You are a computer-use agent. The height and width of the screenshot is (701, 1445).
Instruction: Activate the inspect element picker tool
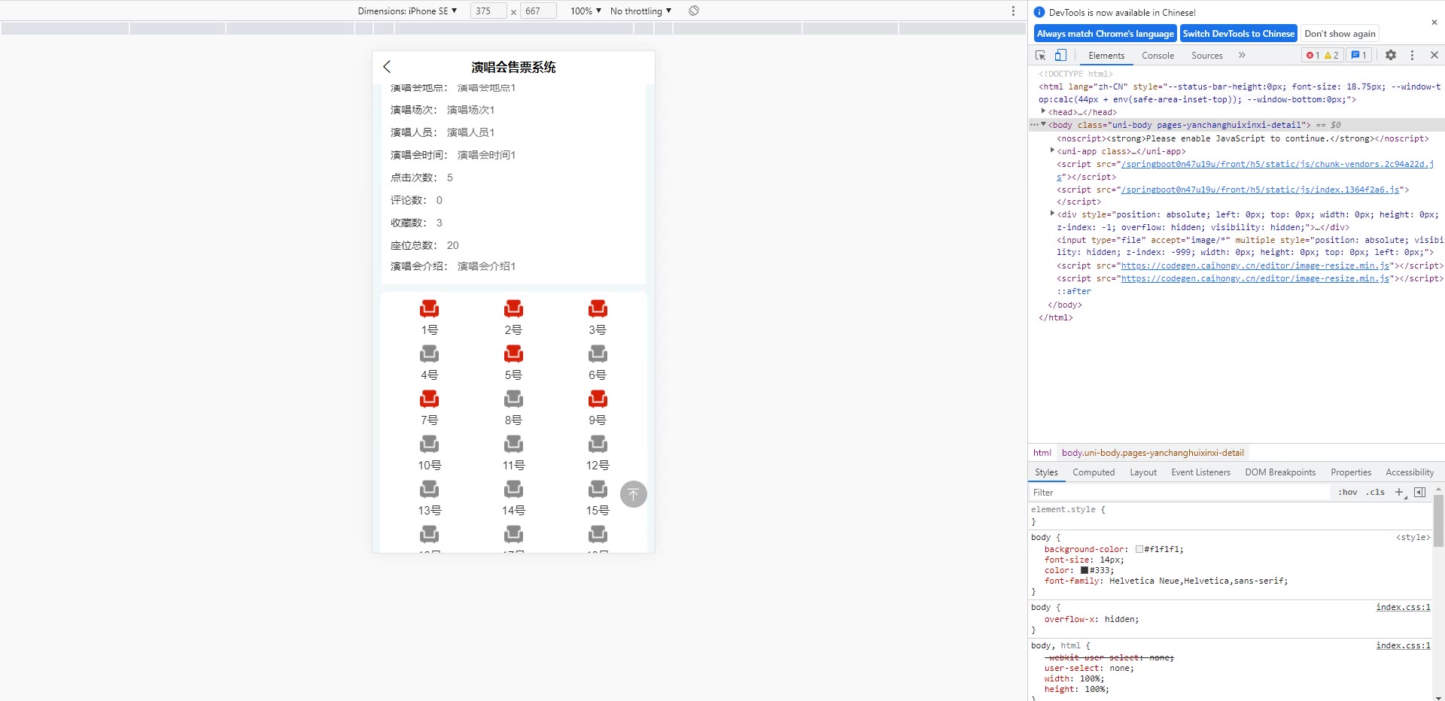1040,56
